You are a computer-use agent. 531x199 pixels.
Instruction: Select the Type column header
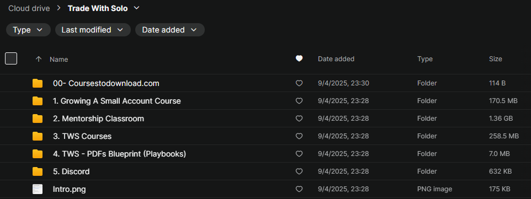(424, 59)
